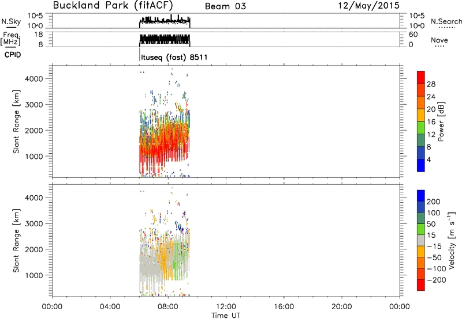Viewport: 462px width, 319px height.
Task: Click the '1000' tick on velocity panel
Action: (34, 275)
